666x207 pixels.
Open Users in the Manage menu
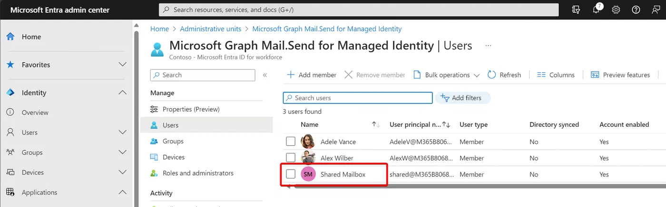[206, 125]
